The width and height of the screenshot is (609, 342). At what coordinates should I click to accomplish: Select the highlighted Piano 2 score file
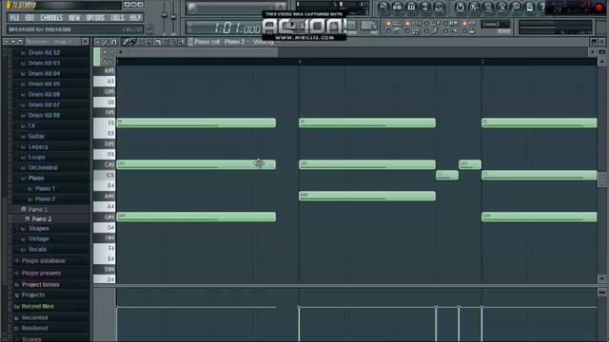[42, 219]
